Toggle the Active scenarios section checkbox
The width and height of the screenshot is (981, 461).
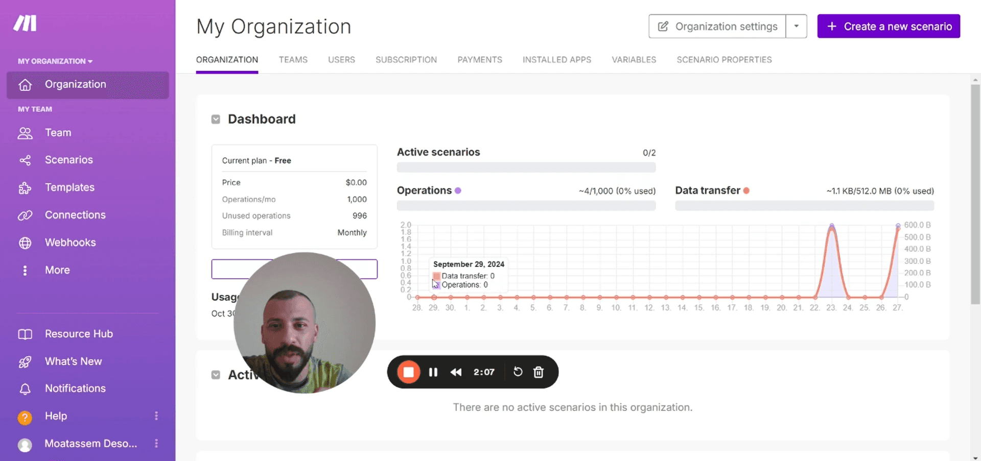pos(216,375)
